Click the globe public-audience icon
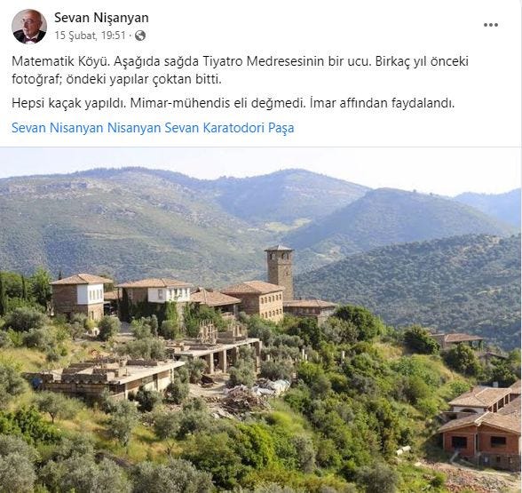 [140, 36]
